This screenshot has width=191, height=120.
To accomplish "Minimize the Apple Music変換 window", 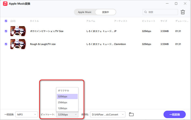I will coord(167,4).
